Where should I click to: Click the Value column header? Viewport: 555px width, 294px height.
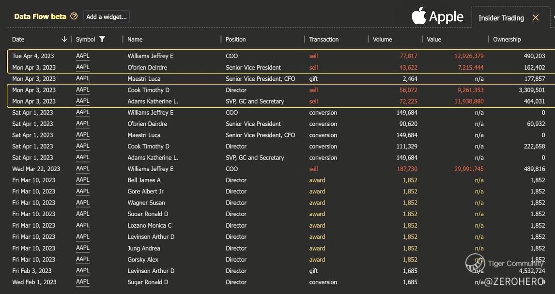[434, 39]
